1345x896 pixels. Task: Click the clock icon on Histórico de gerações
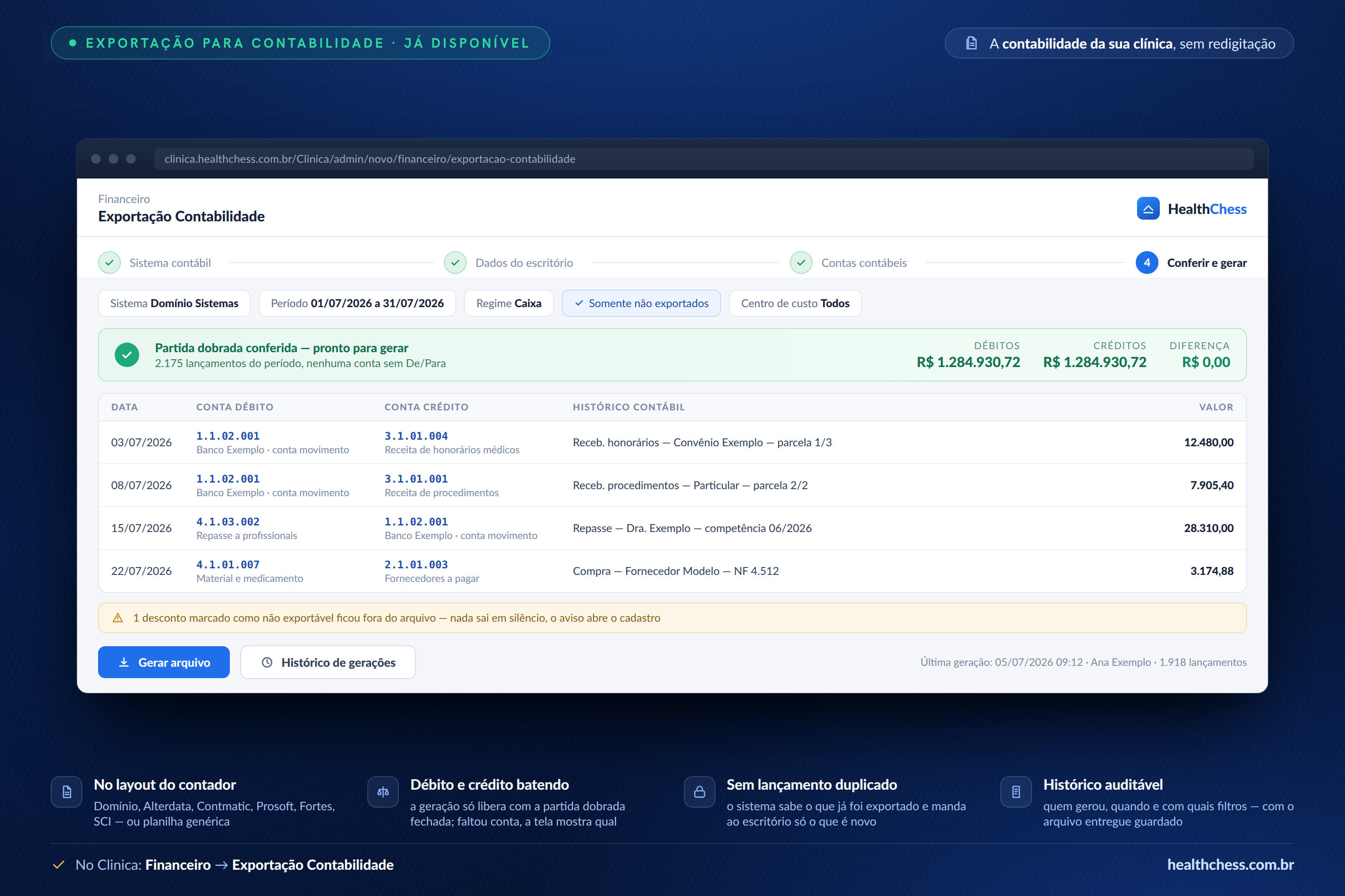click(x=267, y=662)
